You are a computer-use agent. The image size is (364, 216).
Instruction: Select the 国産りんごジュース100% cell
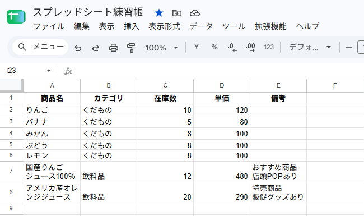coord(52,172)
